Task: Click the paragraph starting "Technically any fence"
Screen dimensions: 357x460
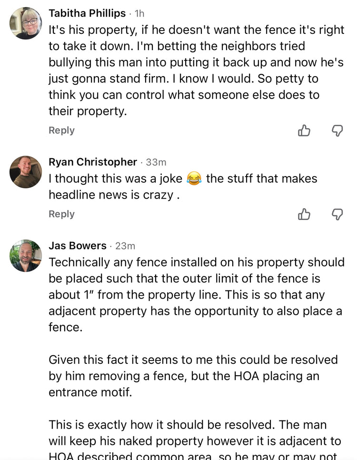Action: (196, 295)
